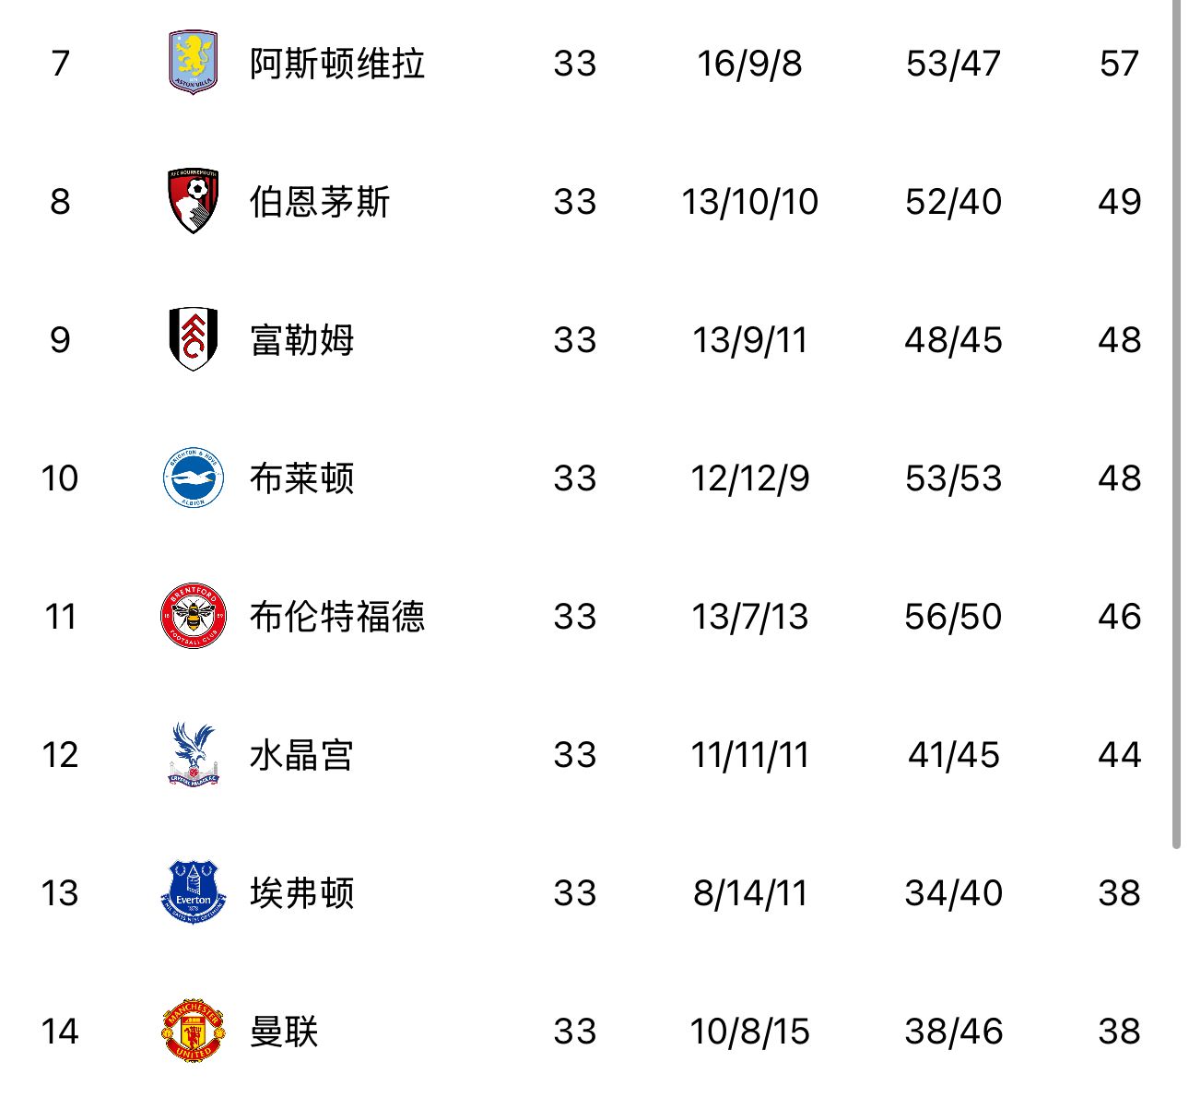Select team name 布莱顿
This screenshot has height=1097, width=1189.
(302, 478)
